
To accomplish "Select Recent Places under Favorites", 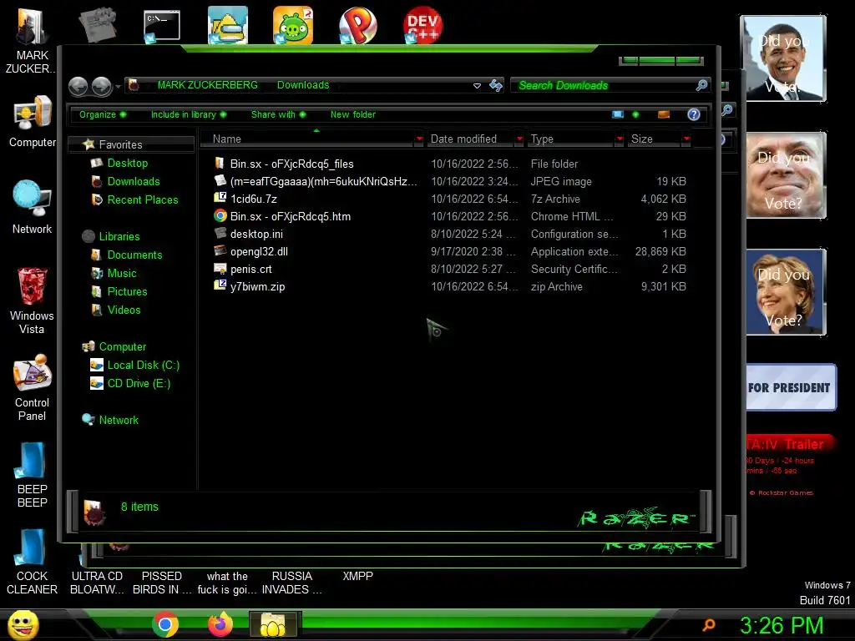I will click(142, 200).
